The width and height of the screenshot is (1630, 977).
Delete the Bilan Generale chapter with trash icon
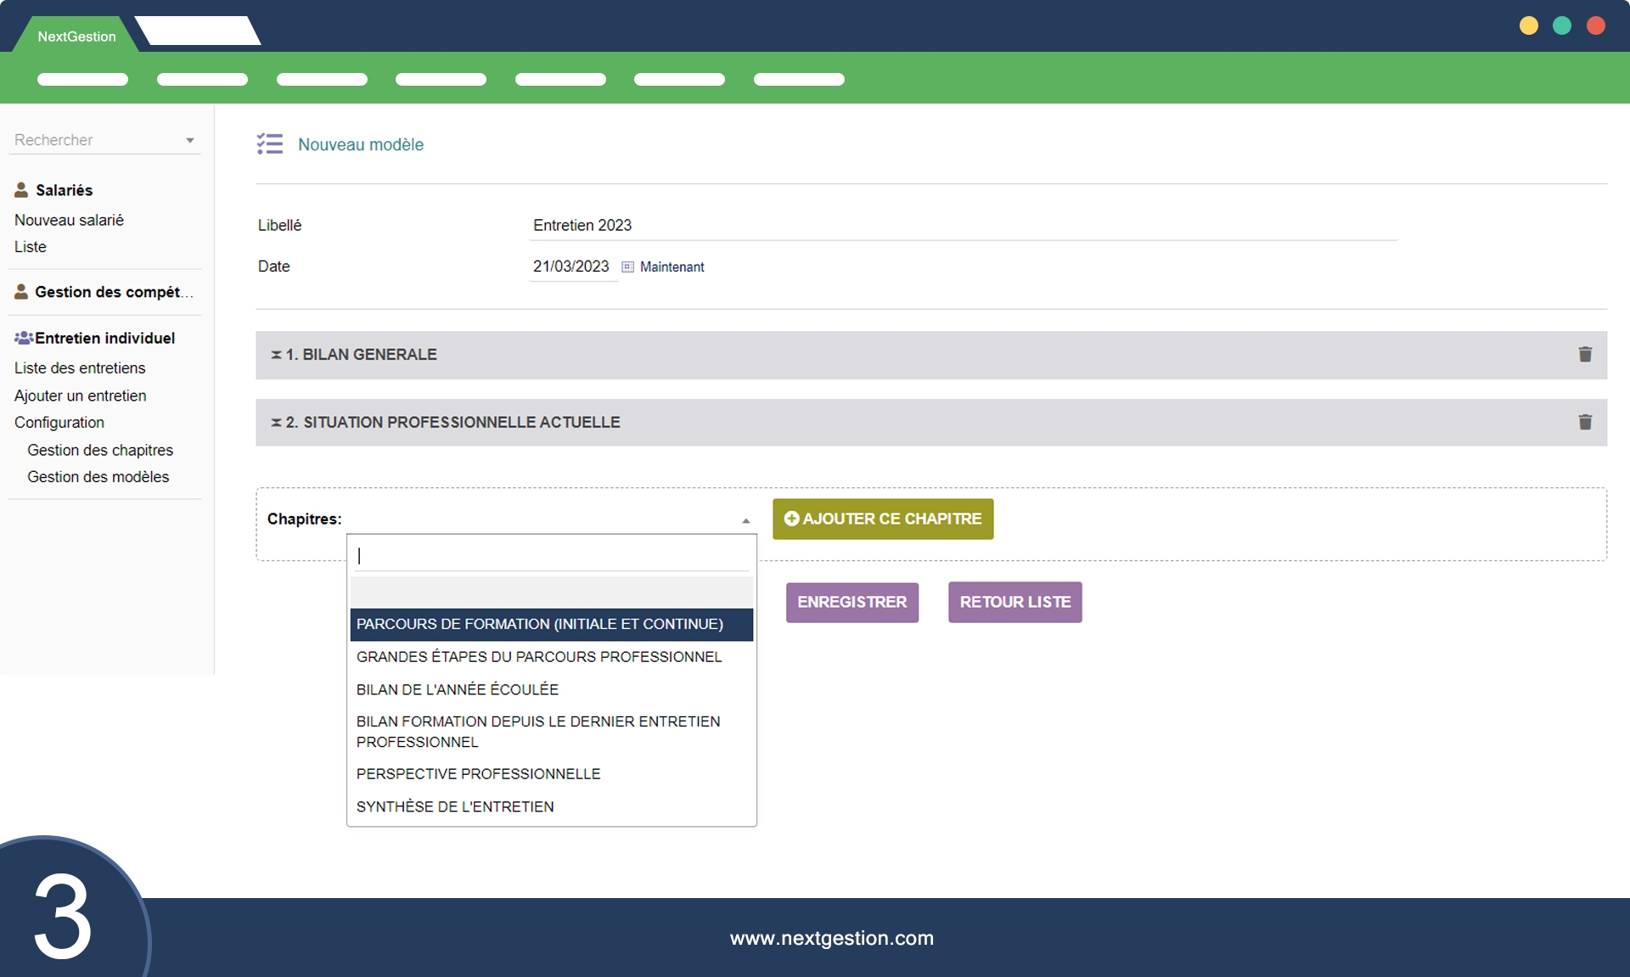(1584, 355)
